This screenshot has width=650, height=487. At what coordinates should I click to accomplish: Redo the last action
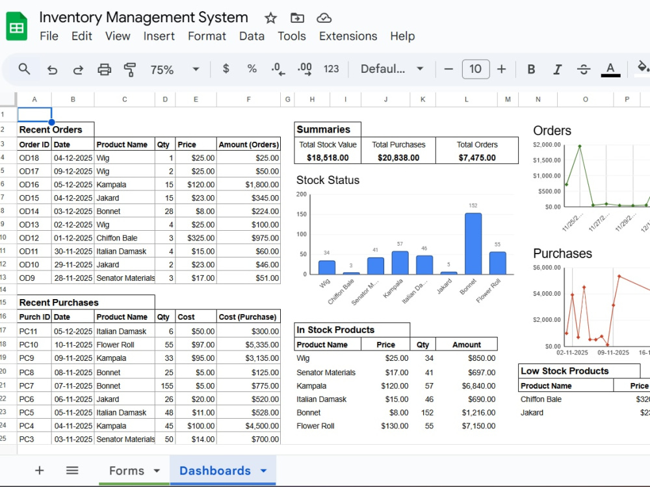78,69
